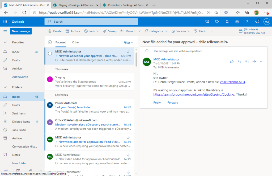Viewport: 272px width, 176px height.
Task: Expand the Move to dropdown
Action: coord(139,31)
